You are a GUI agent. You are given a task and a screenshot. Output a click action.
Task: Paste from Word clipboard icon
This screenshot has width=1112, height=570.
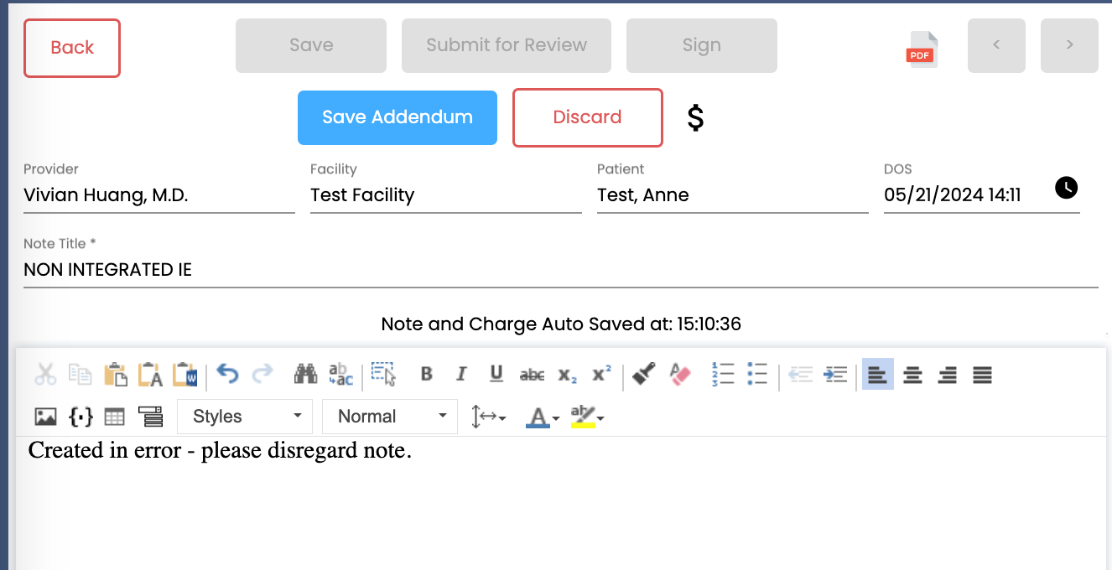coord(185,375)
